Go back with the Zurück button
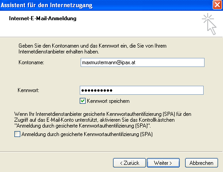The height and width of the screenshot is (172, 223). pyautogui.click(x=129, y=163)
